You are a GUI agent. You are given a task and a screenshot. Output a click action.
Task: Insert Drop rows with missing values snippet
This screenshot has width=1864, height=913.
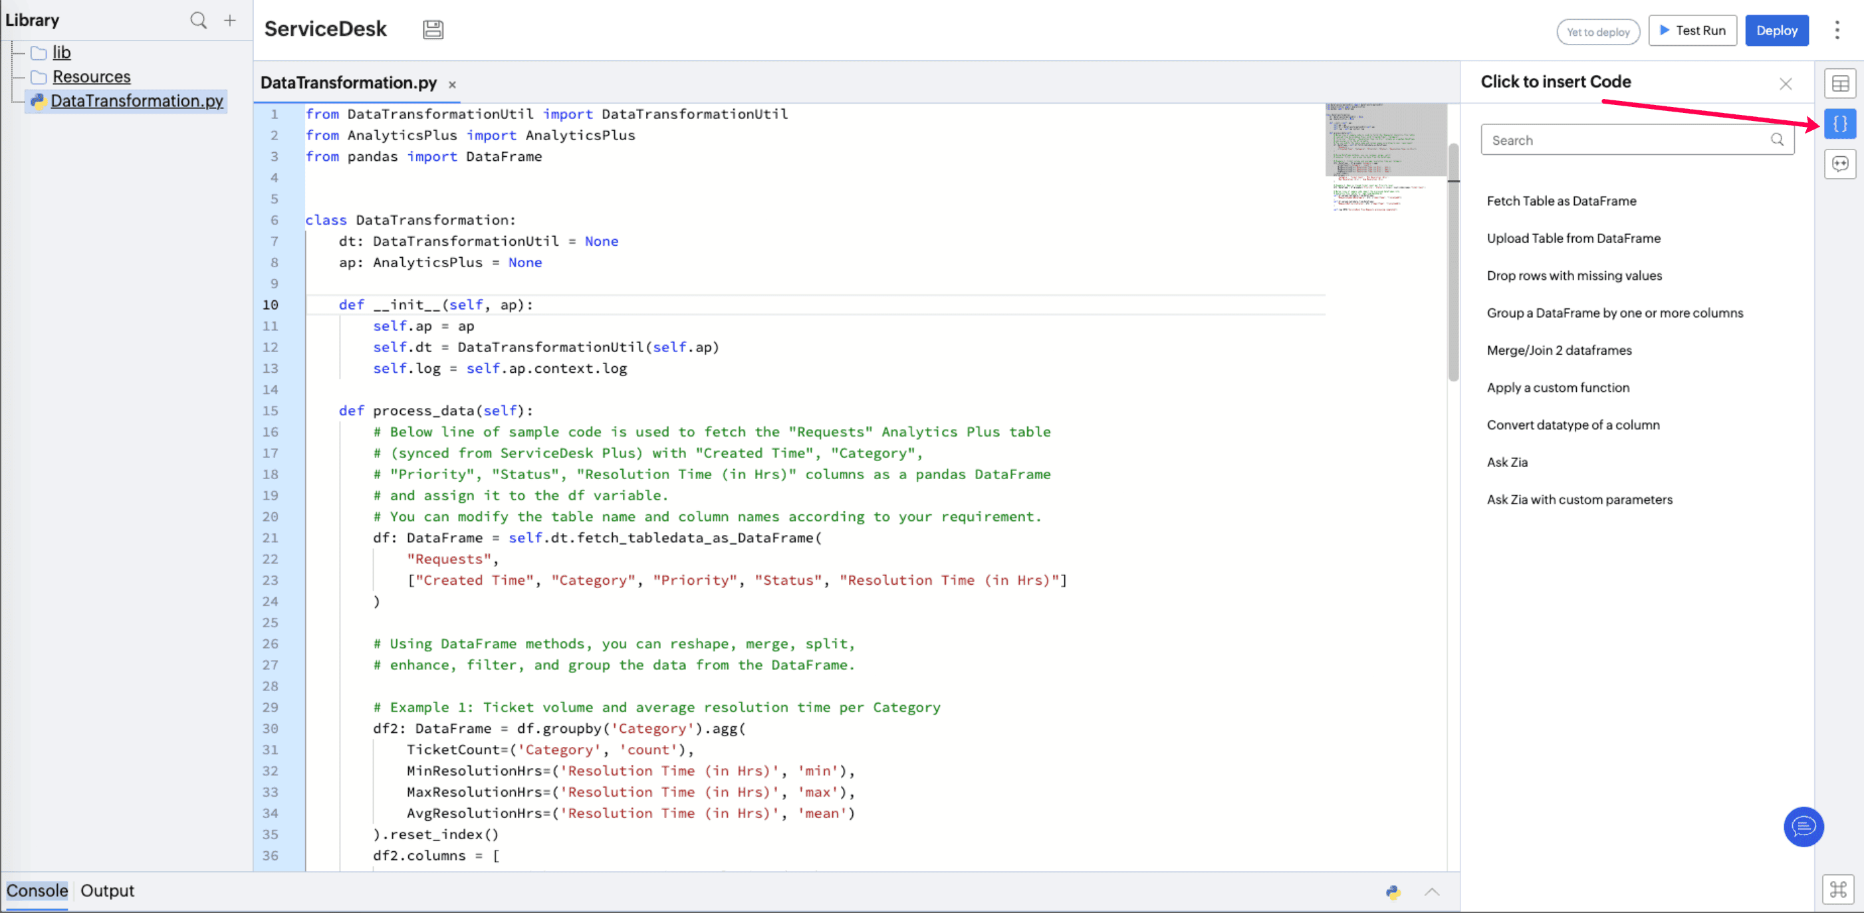click(1574, 276)
